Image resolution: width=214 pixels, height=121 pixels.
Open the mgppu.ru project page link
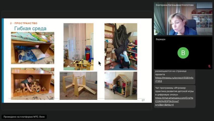[174, 79]
